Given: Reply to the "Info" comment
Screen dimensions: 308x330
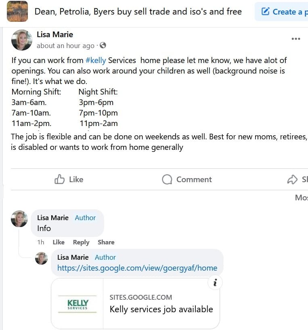Looking at the screenshot, I should click(x=81, y=242).
